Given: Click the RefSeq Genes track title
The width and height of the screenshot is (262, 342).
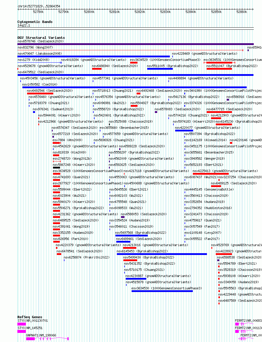Looking at the screenshot, I should pyautogui.click(x=30, y=317).
